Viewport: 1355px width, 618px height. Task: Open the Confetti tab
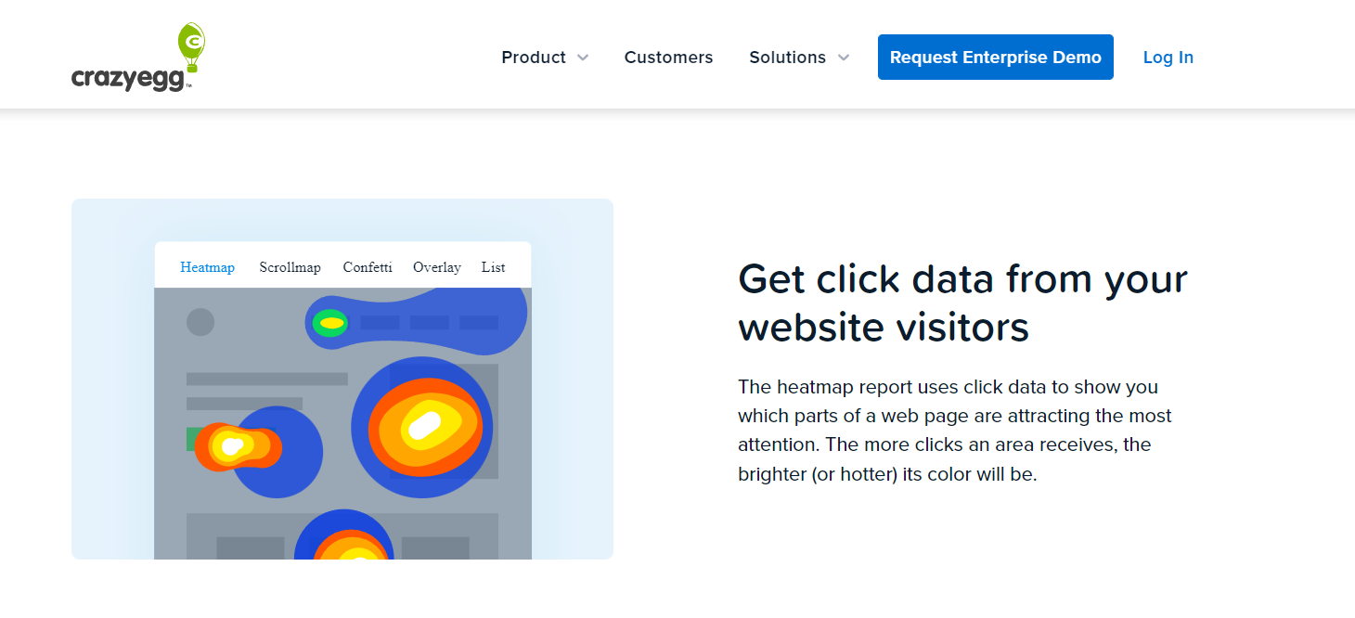coord(368,267)
